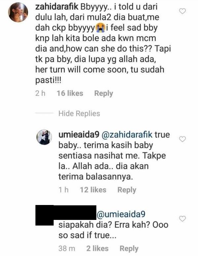The height and width of the screenshot is (256, 198).
Task: Select the crying emoji in zahidarafik's comment
Action: pos(101,28)
